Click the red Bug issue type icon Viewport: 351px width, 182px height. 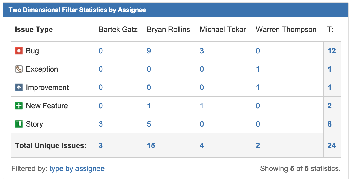(19, 51)
